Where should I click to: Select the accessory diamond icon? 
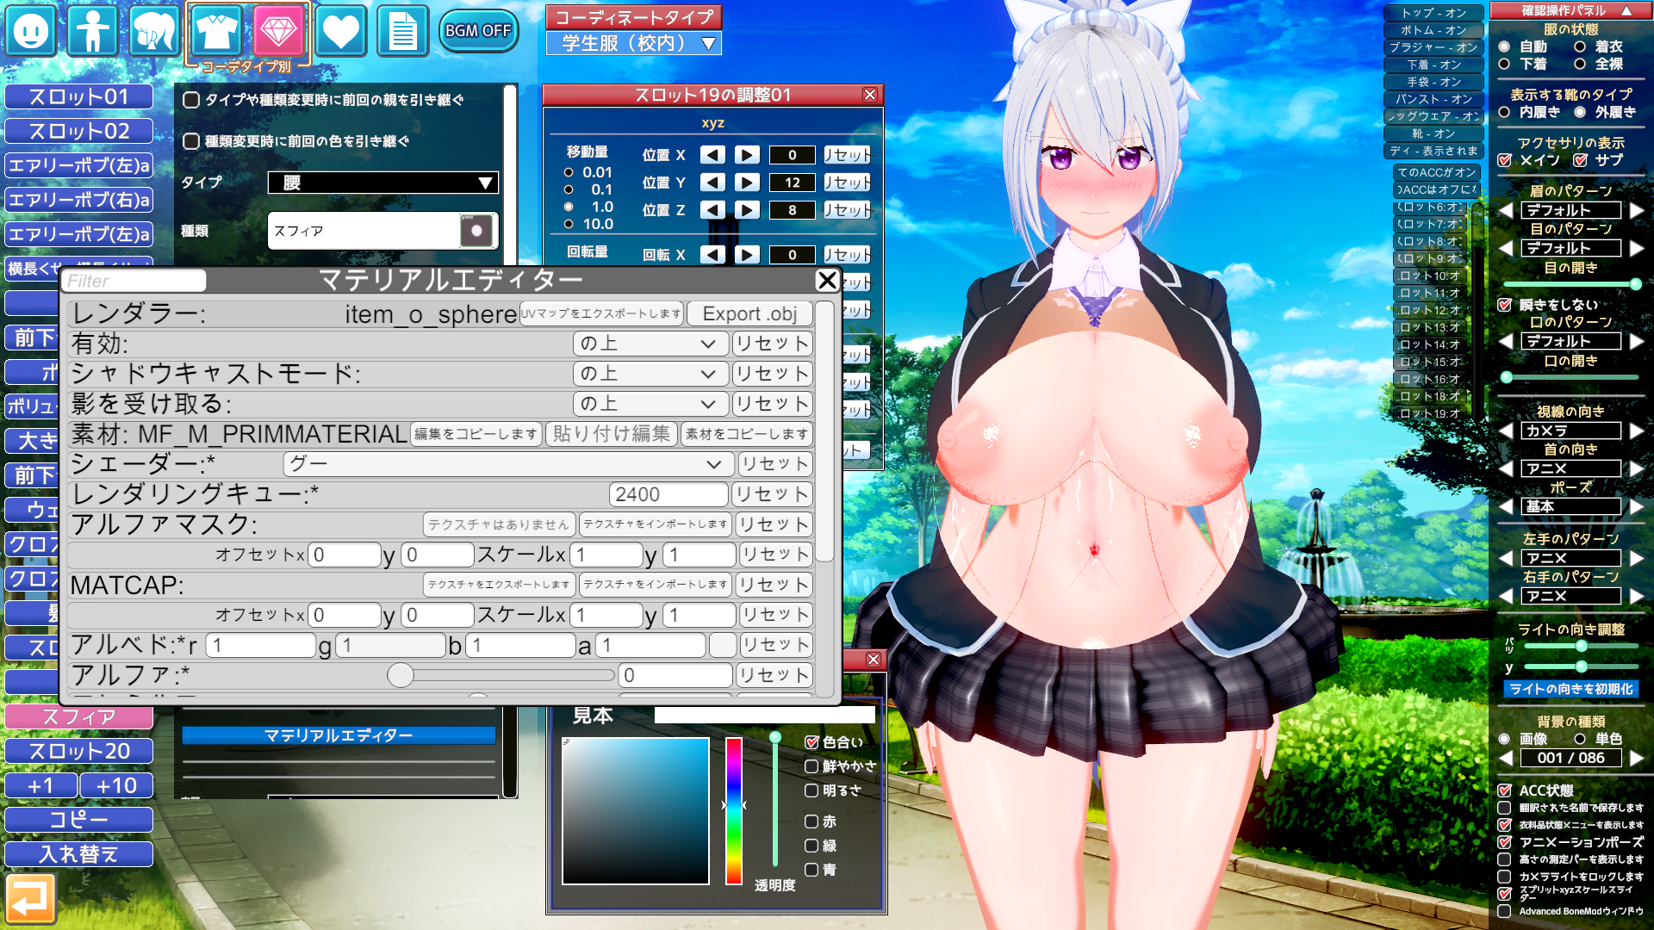[x=278, y=32]
